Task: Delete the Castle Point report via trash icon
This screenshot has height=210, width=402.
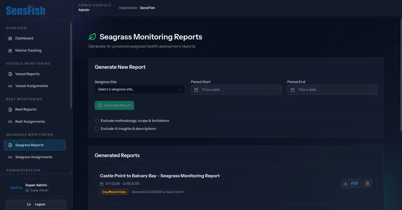Action: (x=367, y=183)
